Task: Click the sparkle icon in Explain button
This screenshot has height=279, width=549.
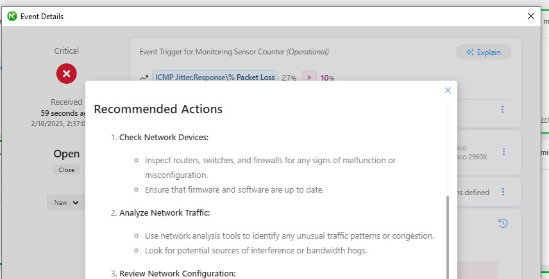Action: click(x=470, y=52)
